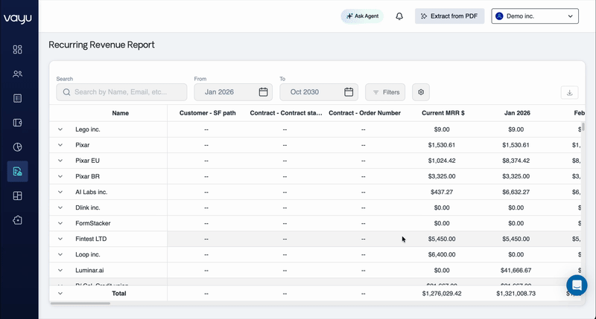The height and width of the screenshot is (319, 596).
Task: Open the list document icon in sidebar
Action: point(17,98)
